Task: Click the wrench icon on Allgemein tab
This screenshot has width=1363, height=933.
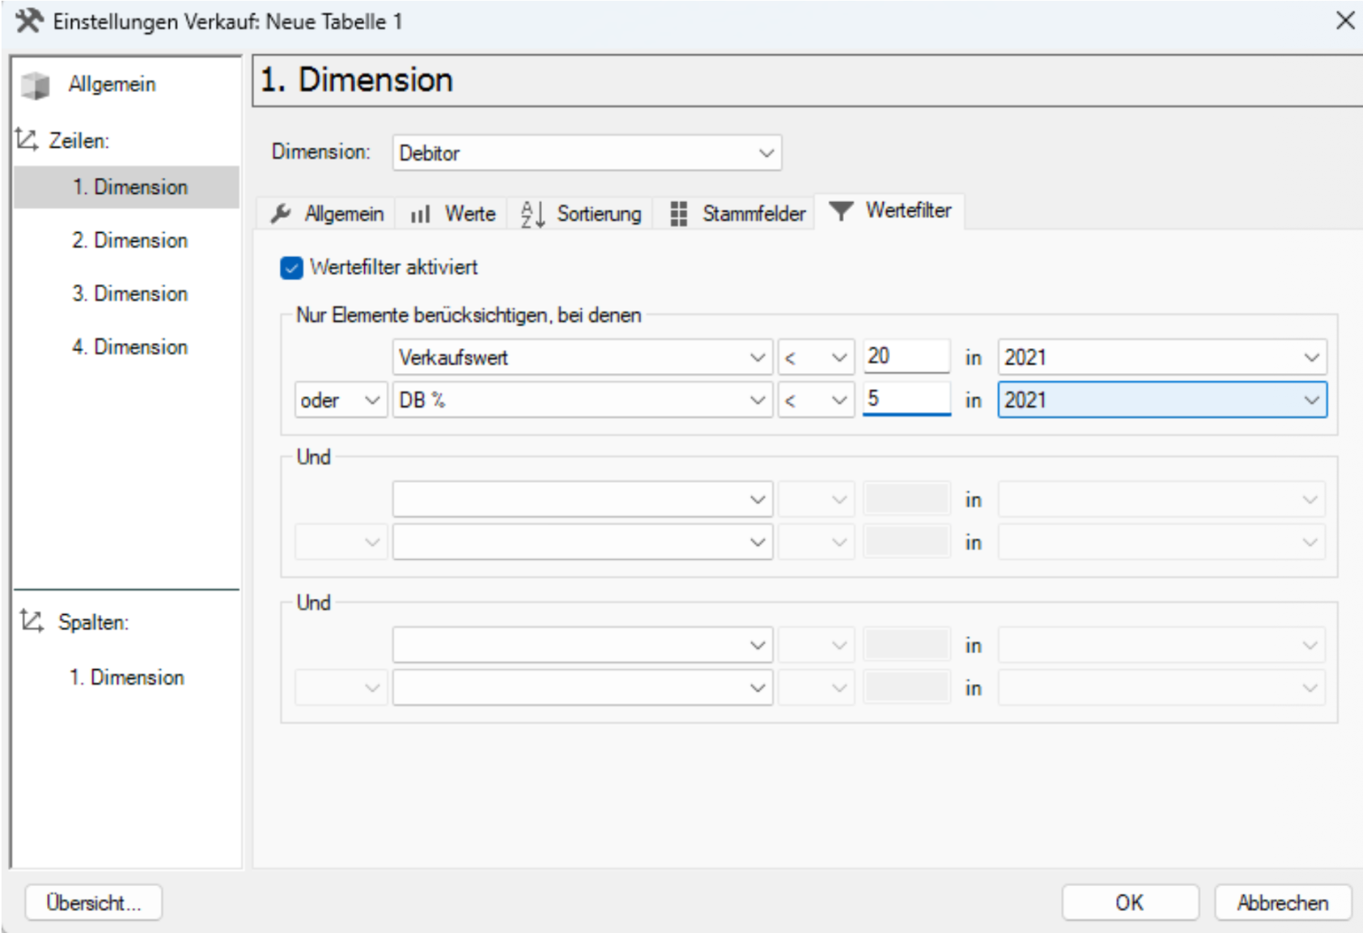Action: (x=281, y=213)
